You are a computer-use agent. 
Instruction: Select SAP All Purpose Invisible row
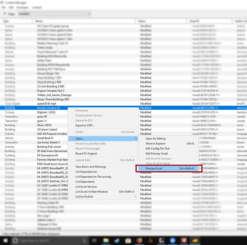click(123, 134)
